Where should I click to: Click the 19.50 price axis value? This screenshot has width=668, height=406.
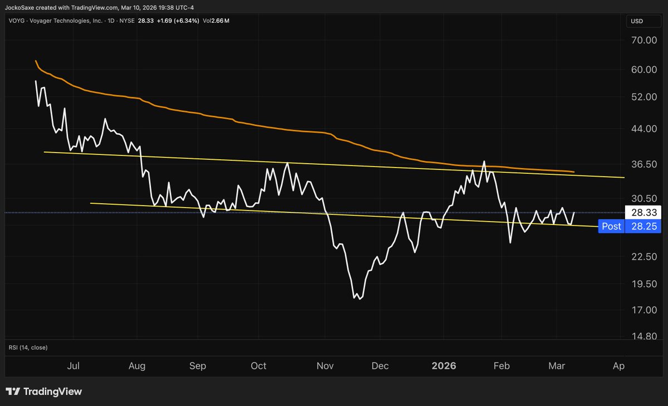click(644, 284)
